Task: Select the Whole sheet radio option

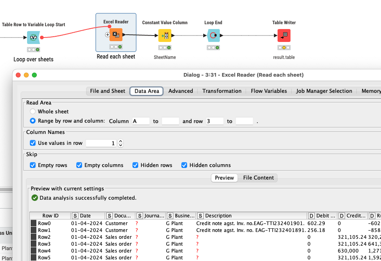Action: click(x=33, y=111)
